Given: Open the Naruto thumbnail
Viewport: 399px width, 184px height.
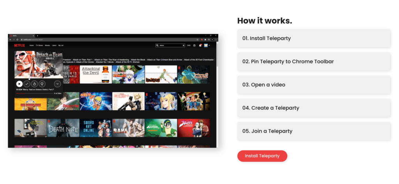Looking at the screenshot, I should click(96, 101).
